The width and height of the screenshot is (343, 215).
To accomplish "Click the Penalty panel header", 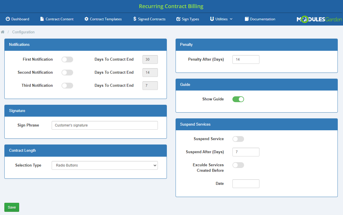I will [x=257, y=45].
